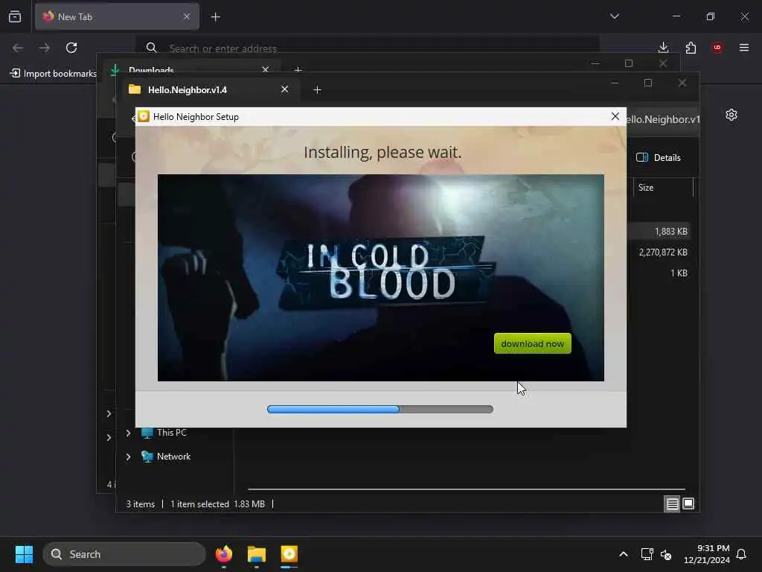Add a new tab in Hello.Neighbor Explorer window

point(317,89)
